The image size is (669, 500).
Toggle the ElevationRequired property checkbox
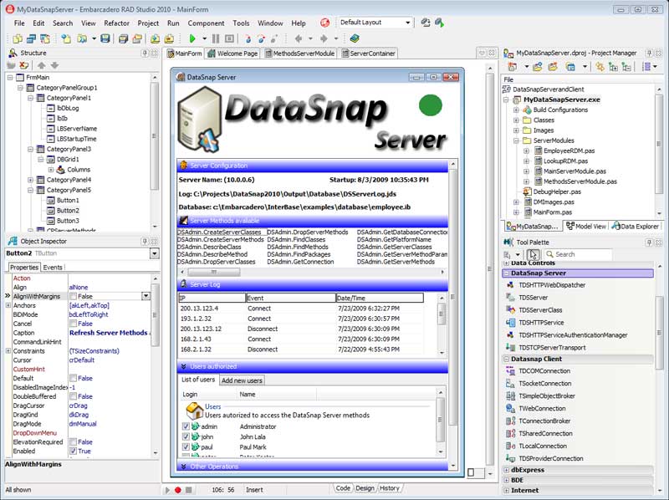pyautogui.click(x=73, y=442)
